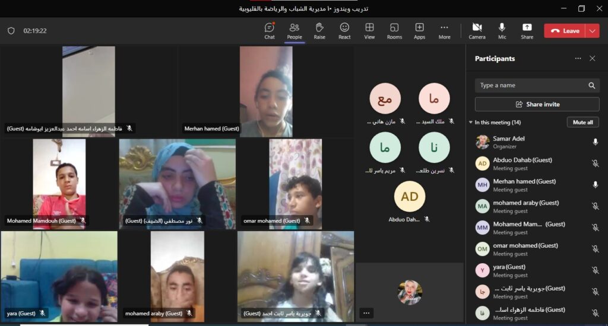Screen dimensions: 608x326
Task: Open the Apps menu
Action: click(419, 31)
